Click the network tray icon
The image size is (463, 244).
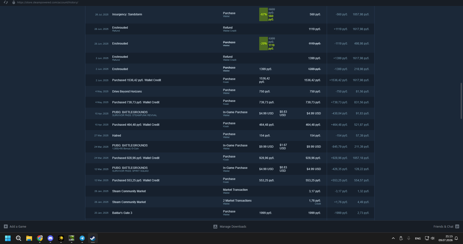pyautogui.click(x=427, y=238)
